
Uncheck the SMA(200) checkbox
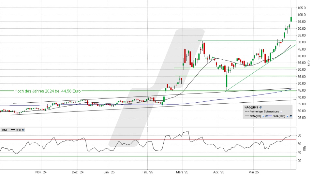[288, 116]
